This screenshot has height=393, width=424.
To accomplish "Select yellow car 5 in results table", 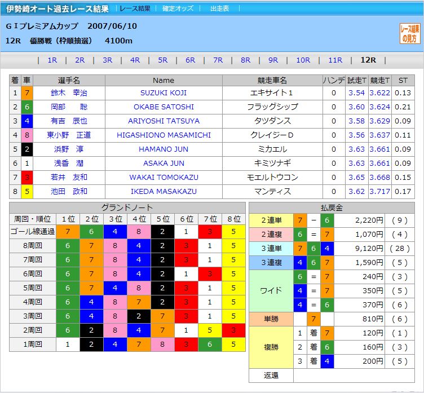I will click(x=27, y=192).
